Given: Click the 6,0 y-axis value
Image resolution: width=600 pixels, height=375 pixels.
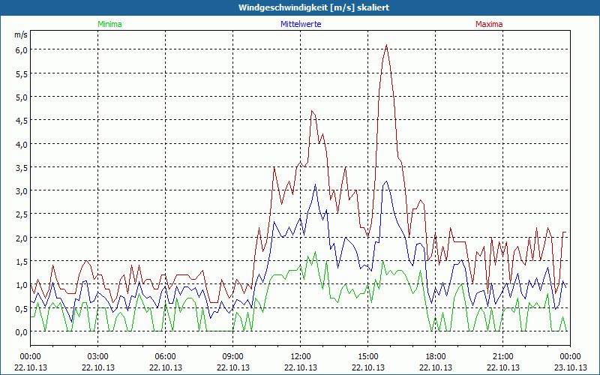Looking at the screenshot, I should pyautogui.click(x=22, y=50).
